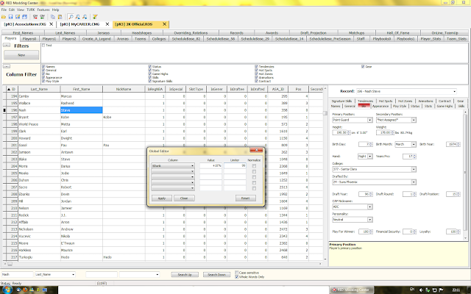The height and width of the screenshot is (294, 471).
Task: Open the TURK menu
Action: [30, 10]
